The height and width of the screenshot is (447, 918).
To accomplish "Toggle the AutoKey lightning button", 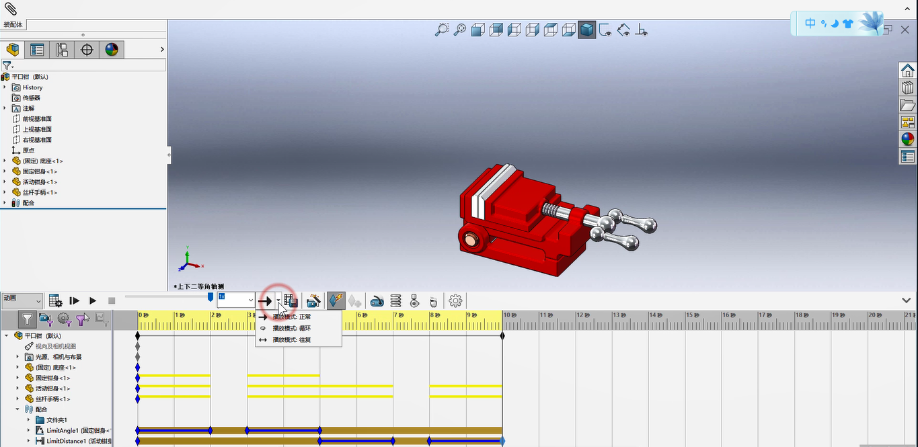I will point(336,300).
